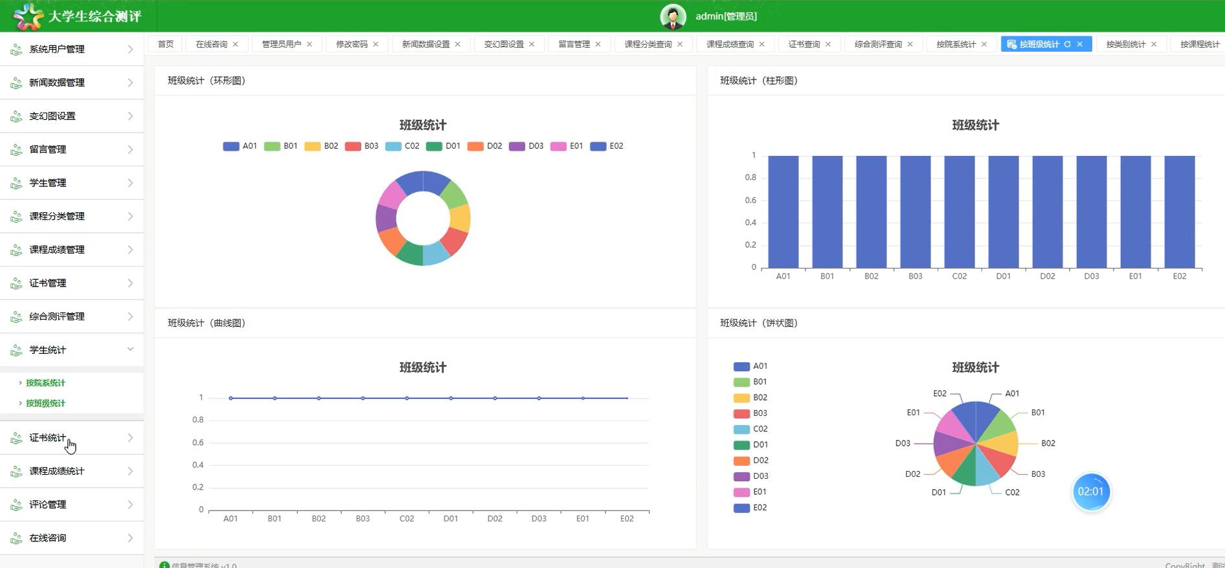The height and width of the screenshot is (568, 1225).
Task: Click the 学生管理 sidebar icon
Action: pos(16,183)
